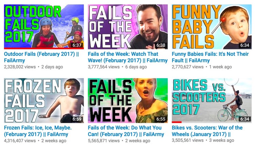Open the Frozen Fails 2017 thumbnail
Viewport: 255px width, 147px height.
point(44,100)
